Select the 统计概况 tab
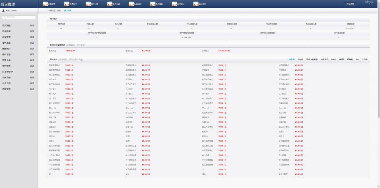This screenshot has height=188, width=380. point(68,10)
